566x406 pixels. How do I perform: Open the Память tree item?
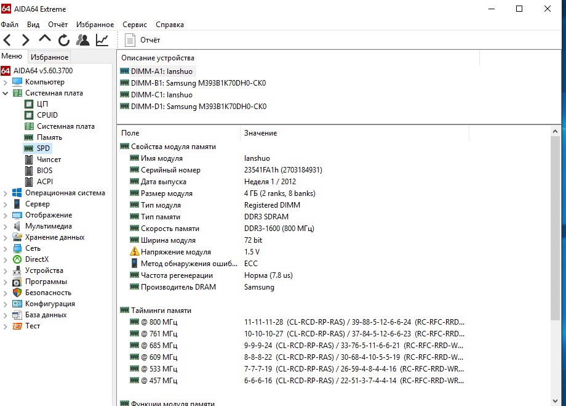click(49, 137)
